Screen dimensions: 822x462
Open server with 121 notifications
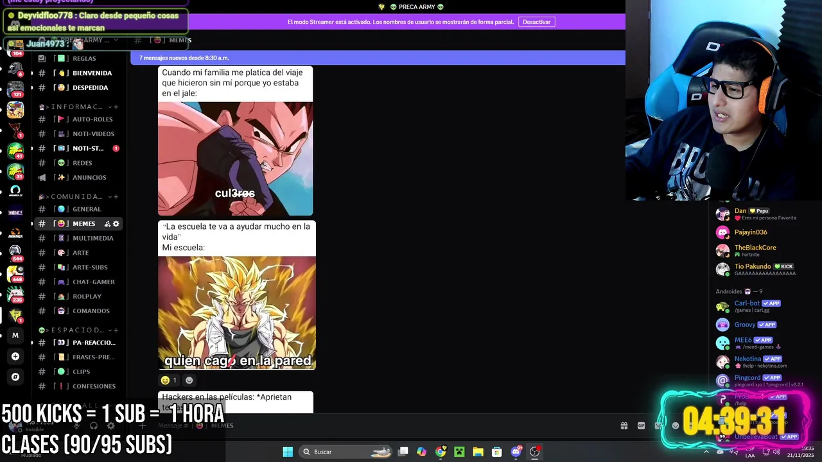click(15, 89)
